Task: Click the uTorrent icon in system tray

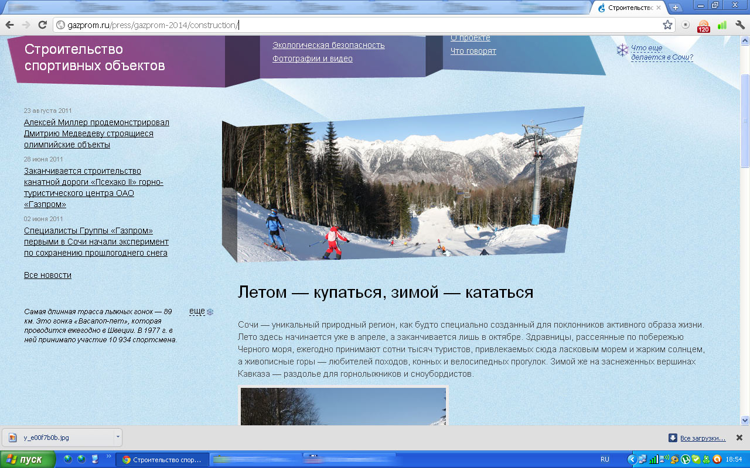Action: (x=686, y=459)
